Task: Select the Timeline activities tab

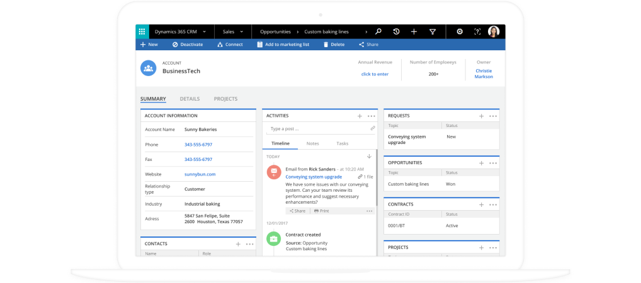Action: [280, 143]
